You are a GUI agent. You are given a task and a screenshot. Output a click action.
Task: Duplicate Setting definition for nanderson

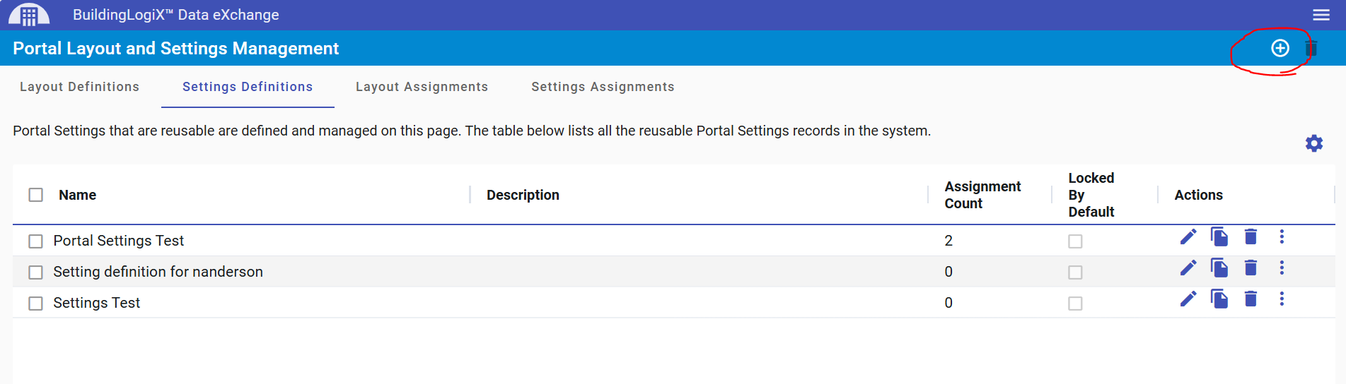[x=1219, y=268]
